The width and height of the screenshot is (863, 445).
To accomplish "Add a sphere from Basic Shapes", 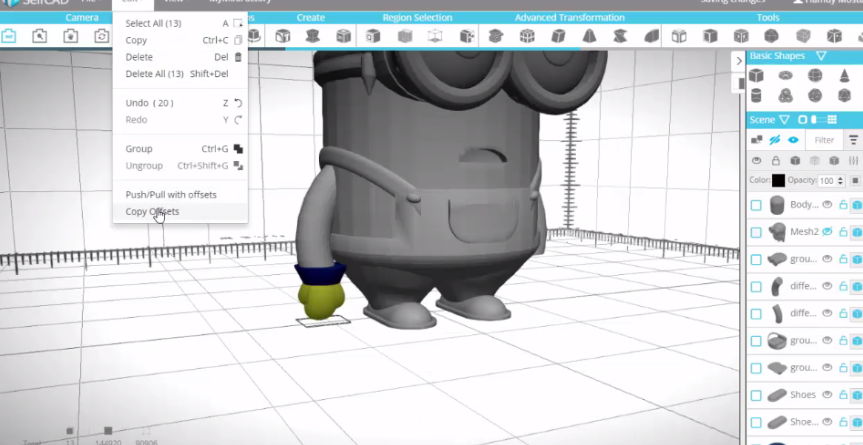I will 815,75.
